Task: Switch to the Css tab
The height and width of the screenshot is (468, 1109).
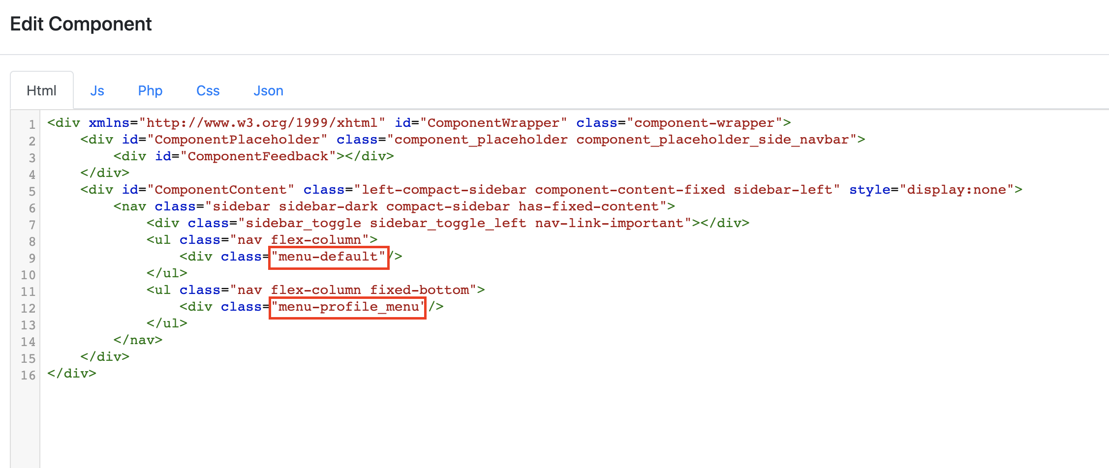Action: pyautogui.click(x=208, y=90)
